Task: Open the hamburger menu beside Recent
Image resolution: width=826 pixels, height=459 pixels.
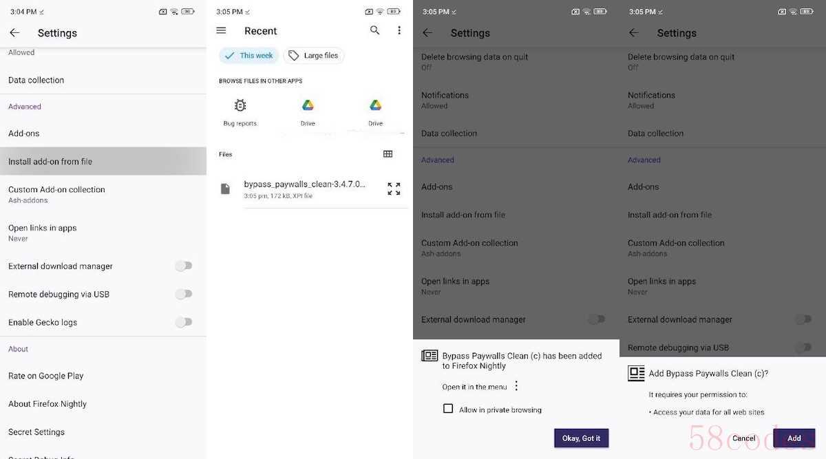Action: [221, 30]
